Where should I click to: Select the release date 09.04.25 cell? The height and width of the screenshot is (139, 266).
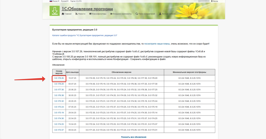[x=73, y=130]
